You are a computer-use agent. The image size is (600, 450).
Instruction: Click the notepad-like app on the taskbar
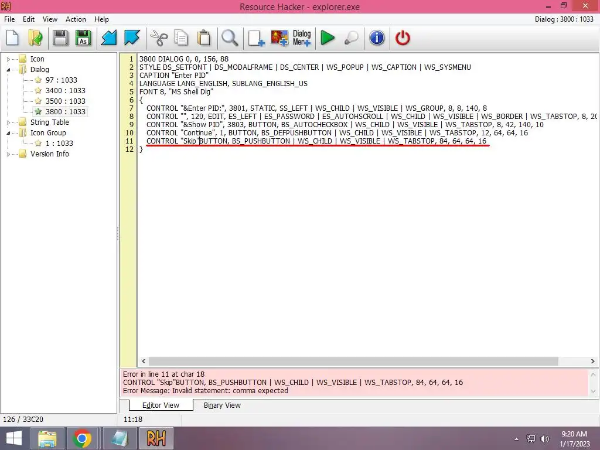120,438
